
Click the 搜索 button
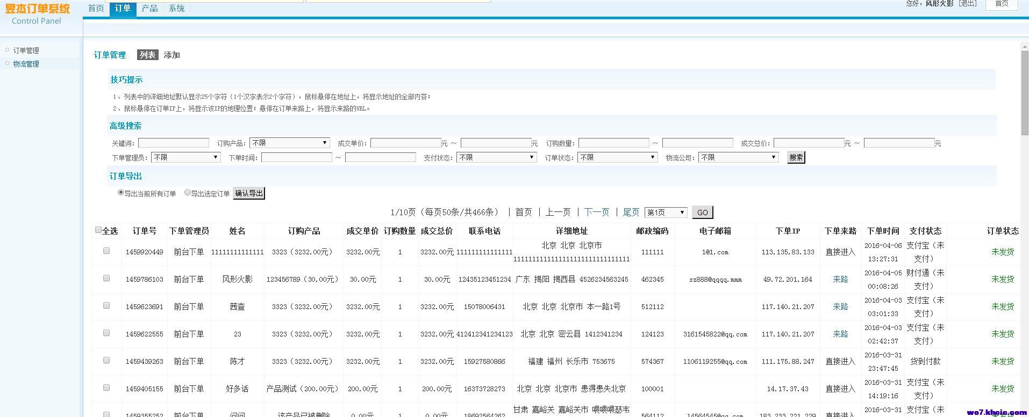point(796,157)
